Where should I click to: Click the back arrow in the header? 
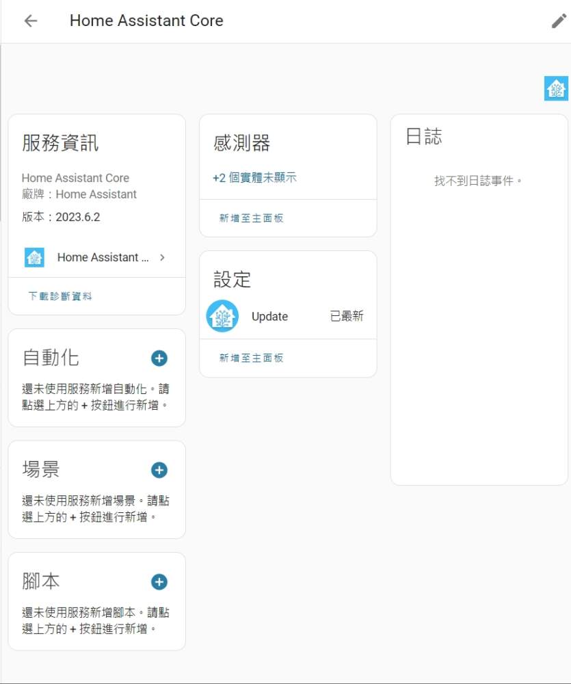[31, 21]
